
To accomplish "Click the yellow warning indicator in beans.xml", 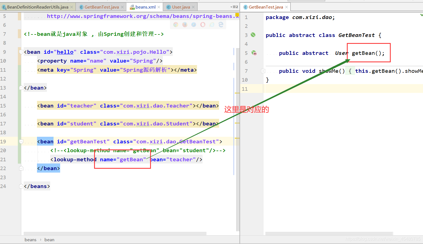I will tap(237, 15).
